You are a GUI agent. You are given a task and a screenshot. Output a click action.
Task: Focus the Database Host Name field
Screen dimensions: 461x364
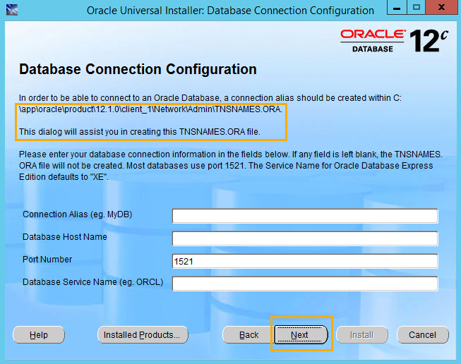(x=305, y=238)
